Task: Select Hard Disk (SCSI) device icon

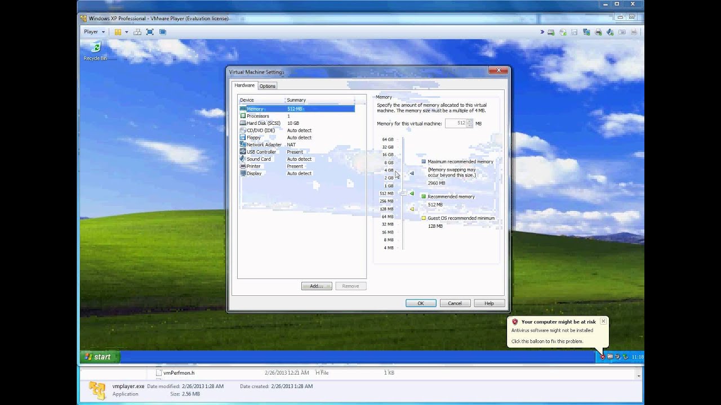Action: click(x=243, y=123)
